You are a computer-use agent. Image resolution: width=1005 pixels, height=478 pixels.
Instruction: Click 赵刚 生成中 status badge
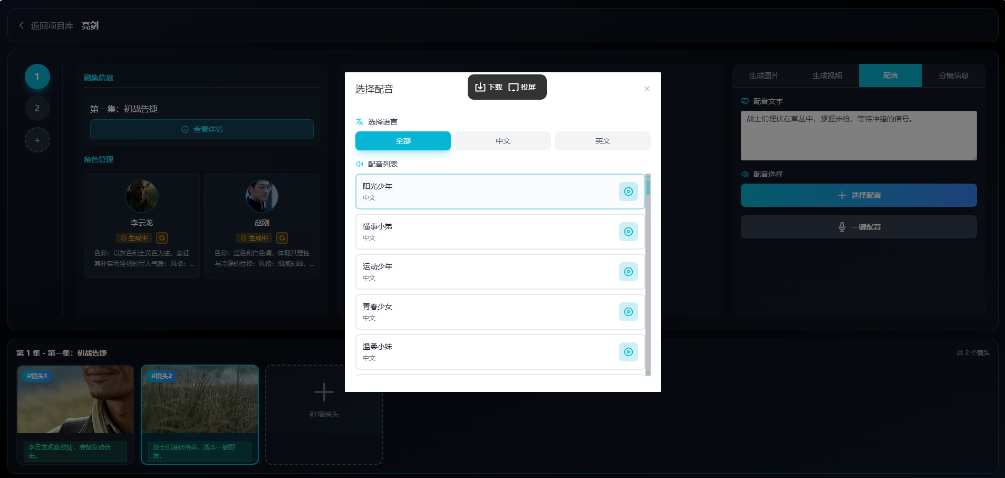coord(254,238)
